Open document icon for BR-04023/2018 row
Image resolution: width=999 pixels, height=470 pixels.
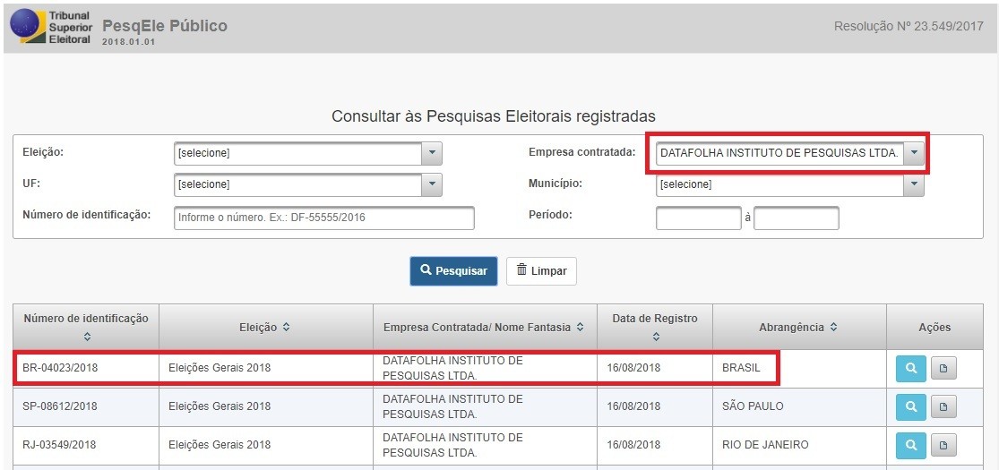(x=943, y=369)
